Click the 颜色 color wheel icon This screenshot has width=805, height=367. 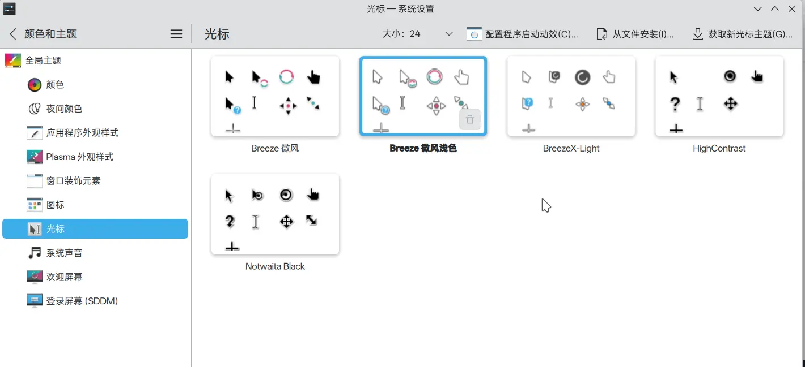(x=35, y=85)
